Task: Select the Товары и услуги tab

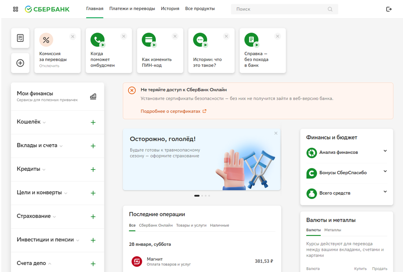Action: [191, 226]
